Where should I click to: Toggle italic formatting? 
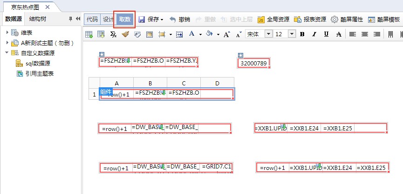314,34
